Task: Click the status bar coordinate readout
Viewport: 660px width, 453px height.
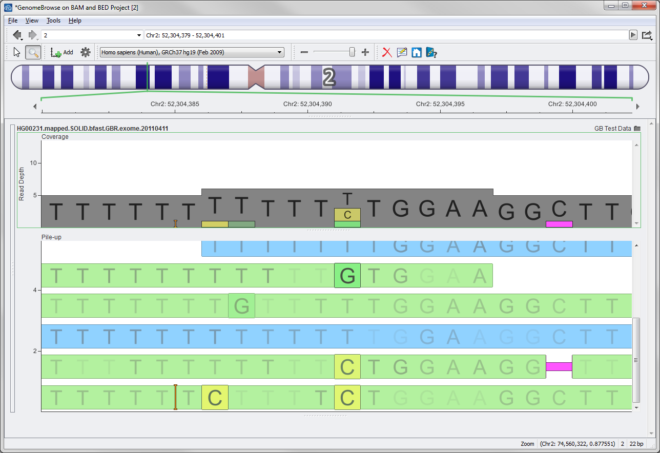Action: pos(577,444)
